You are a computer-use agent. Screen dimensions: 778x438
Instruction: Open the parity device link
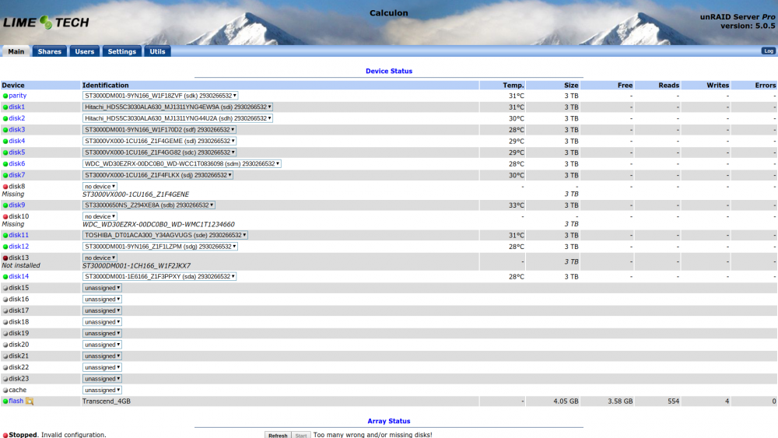click(17, 96)
